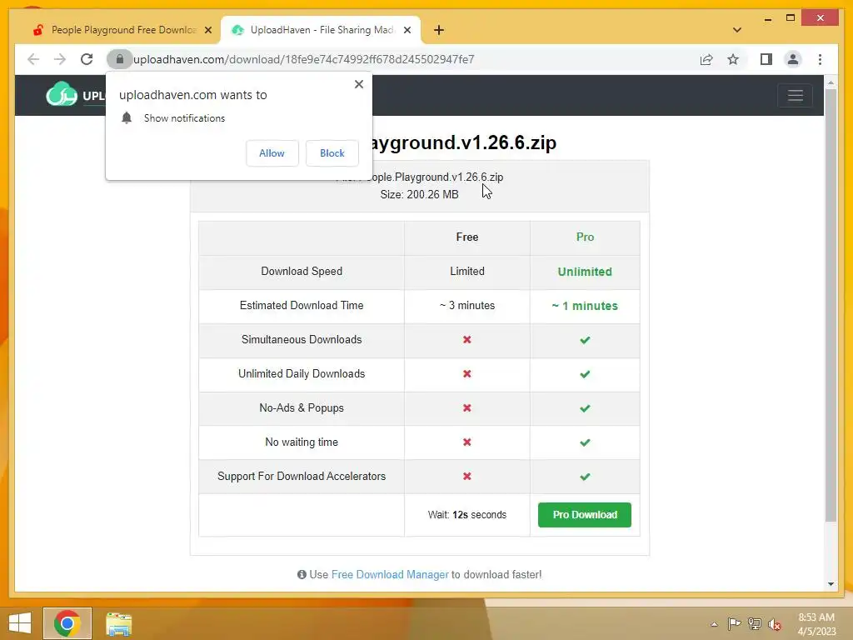Image resolution: width=853 pixels, height=640 pixels.
Task: Click the Wait 12s seconds countdown text
Action: click(466, 515)
